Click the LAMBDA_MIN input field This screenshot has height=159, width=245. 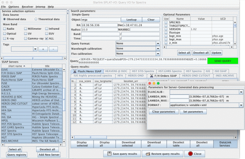pos(179,96)
